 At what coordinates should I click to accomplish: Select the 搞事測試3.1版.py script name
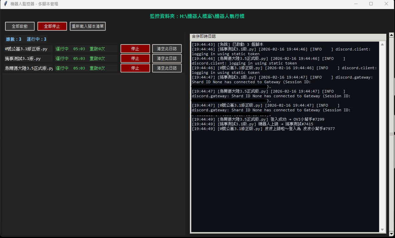pos(23,58)
